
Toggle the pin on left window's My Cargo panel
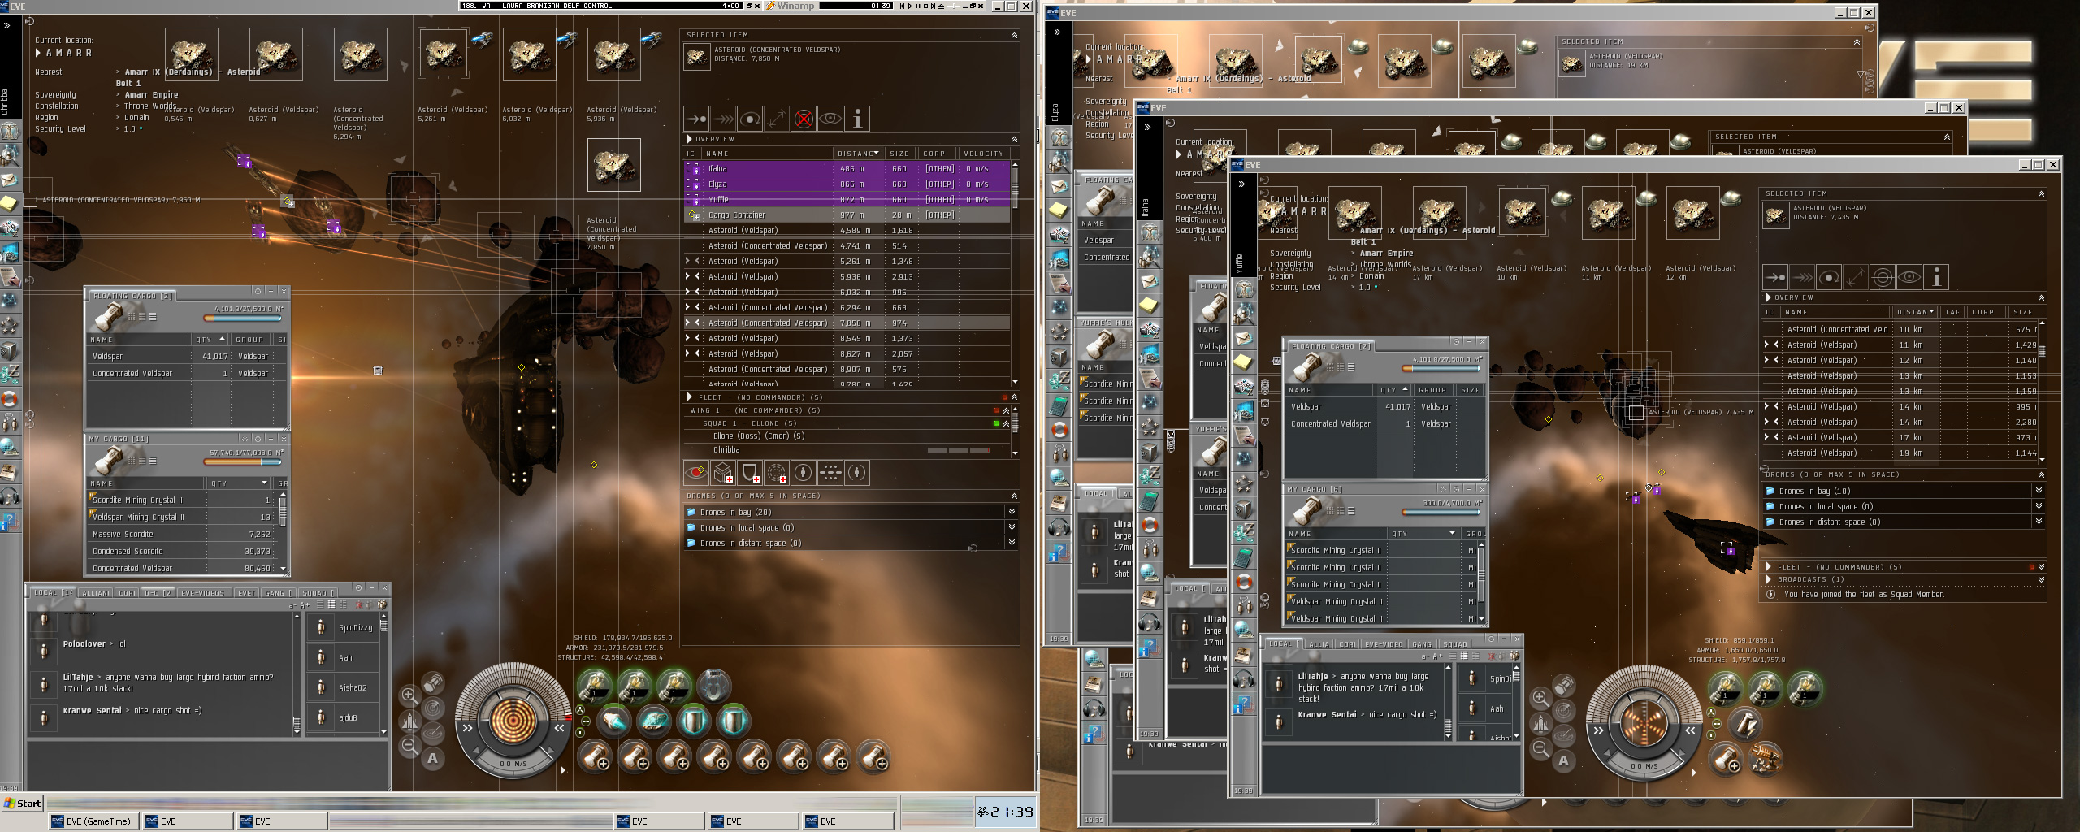258,439
